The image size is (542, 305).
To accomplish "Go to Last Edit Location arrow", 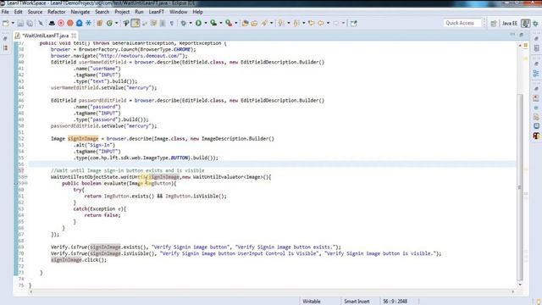I will click(312, 23).
